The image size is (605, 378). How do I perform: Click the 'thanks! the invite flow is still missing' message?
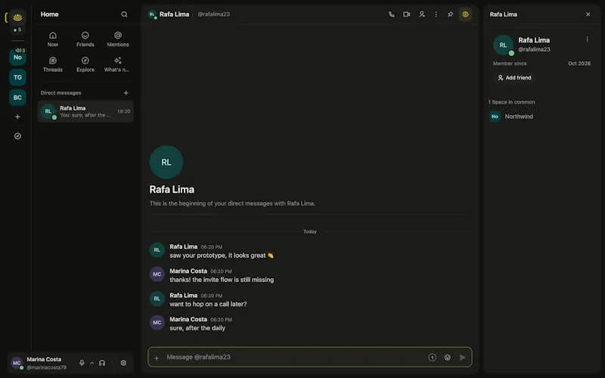[x=222, y=280]
